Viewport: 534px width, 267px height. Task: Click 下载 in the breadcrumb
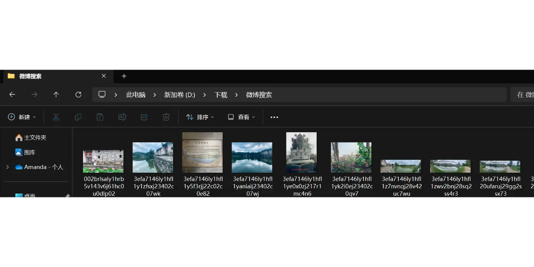(x=221, y=95)
